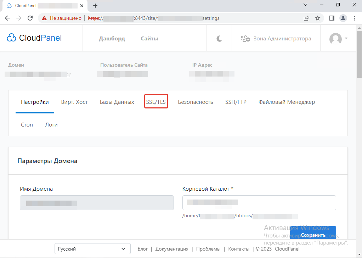Bookmark this page with star icon

pos(318,18)
